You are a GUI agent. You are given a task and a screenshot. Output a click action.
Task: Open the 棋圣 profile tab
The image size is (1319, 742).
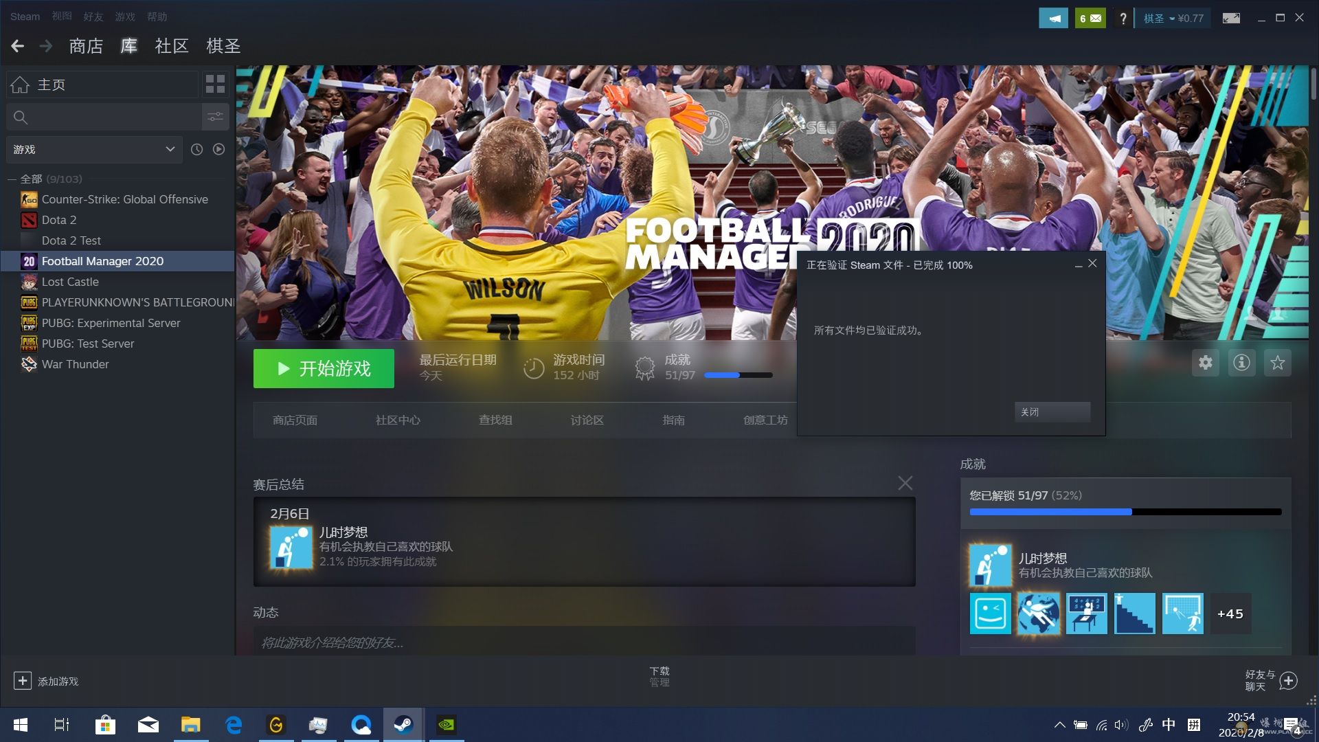[x=223, y=46]
